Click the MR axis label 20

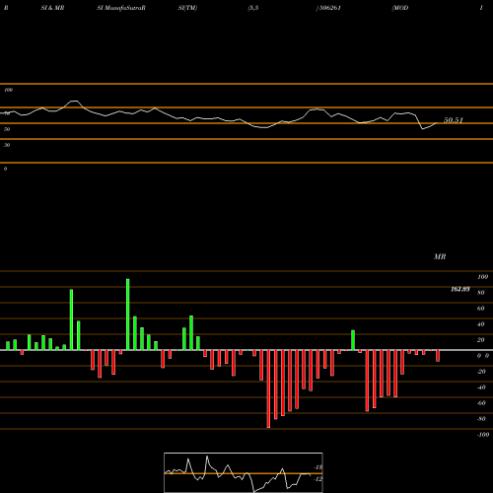481,340
